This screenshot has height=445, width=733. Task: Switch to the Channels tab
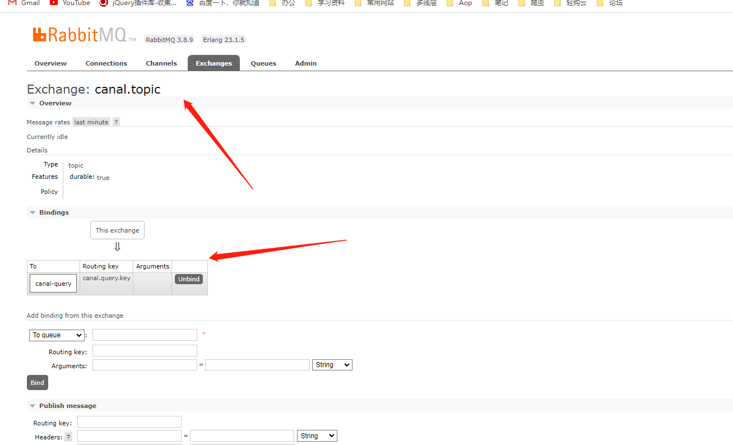(161, 63)
